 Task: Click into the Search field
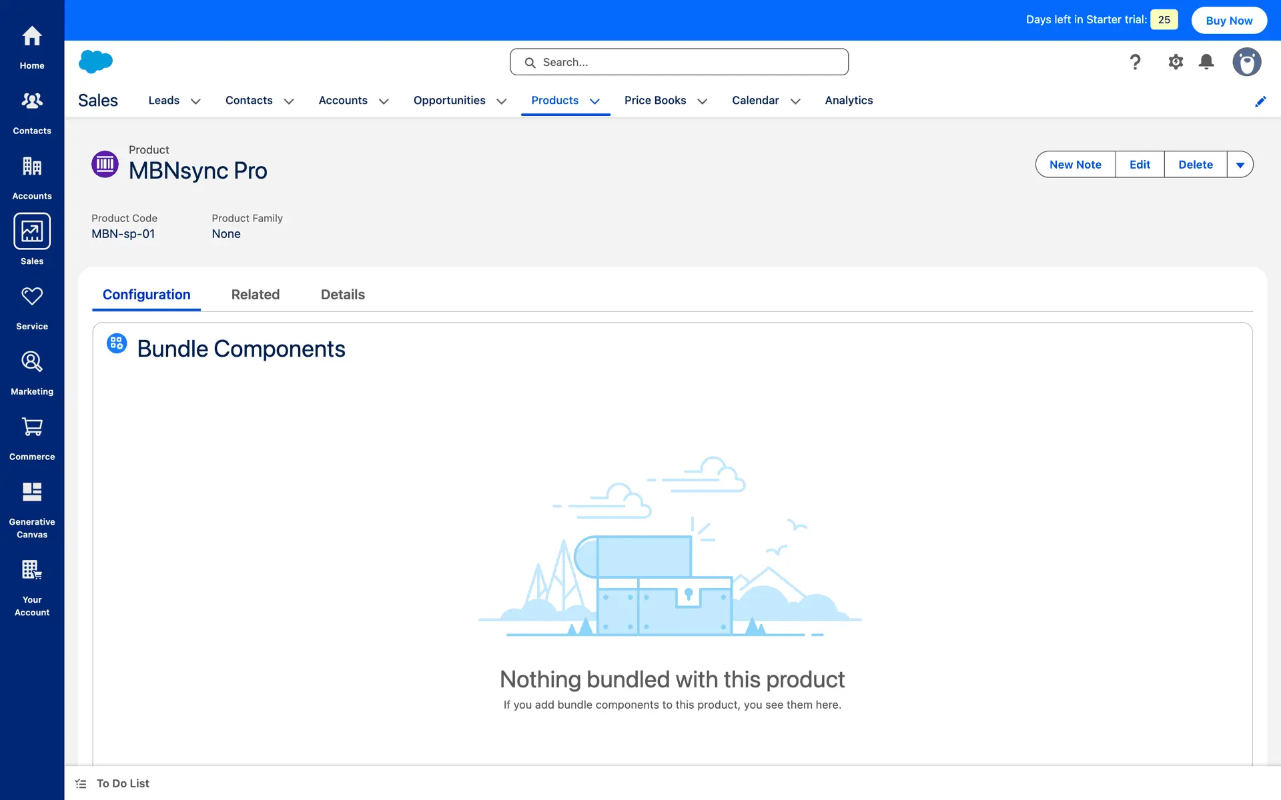coord(687,62)
